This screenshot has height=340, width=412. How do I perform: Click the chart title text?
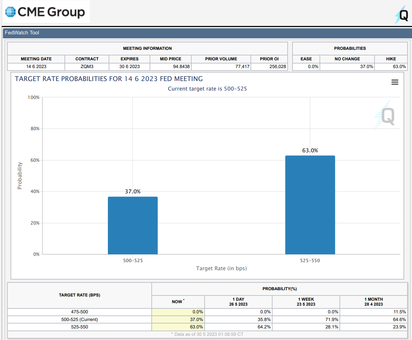pos(109,79)
